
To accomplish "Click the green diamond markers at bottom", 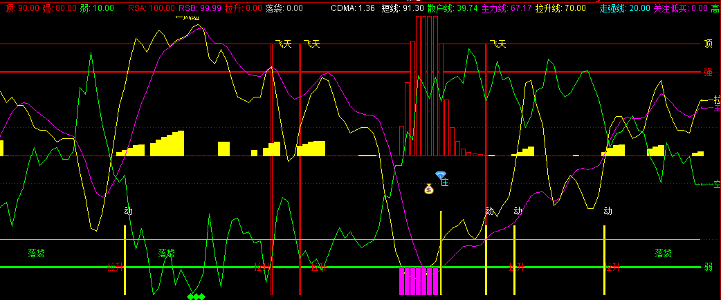I will pyautogui.click(x=197, y=297).
